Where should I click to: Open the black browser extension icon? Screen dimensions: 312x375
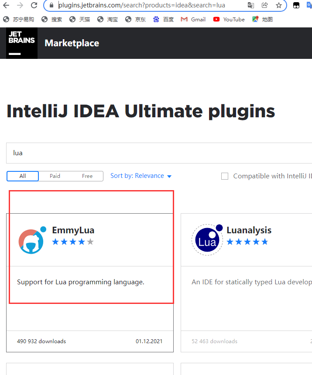point(296,5)
